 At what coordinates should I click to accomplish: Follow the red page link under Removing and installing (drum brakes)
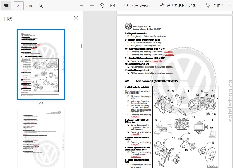[169, 55]
